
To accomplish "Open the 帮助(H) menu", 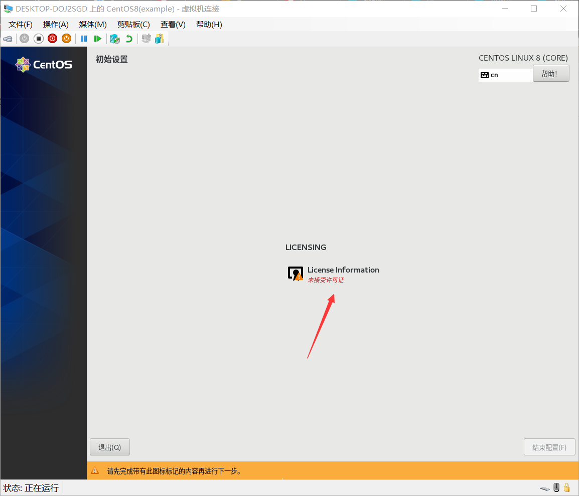I will pyautogui.click(x=209, y=25).
